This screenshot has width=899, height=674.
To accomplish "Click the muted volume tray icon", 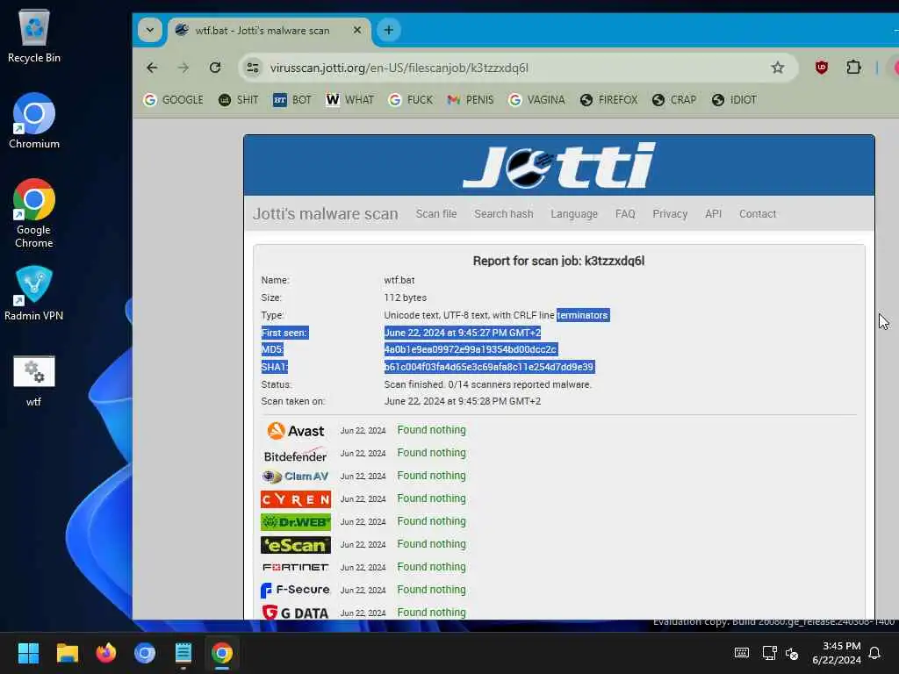I will tap(792, 653).
